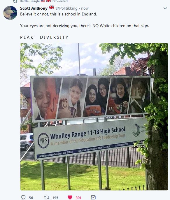Open the @Politikking handle link
This screenshot has width=170, height=200.
click(66, 8)
